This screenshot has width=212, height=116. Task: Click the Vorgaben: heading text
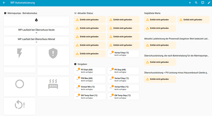pos(82,64)
